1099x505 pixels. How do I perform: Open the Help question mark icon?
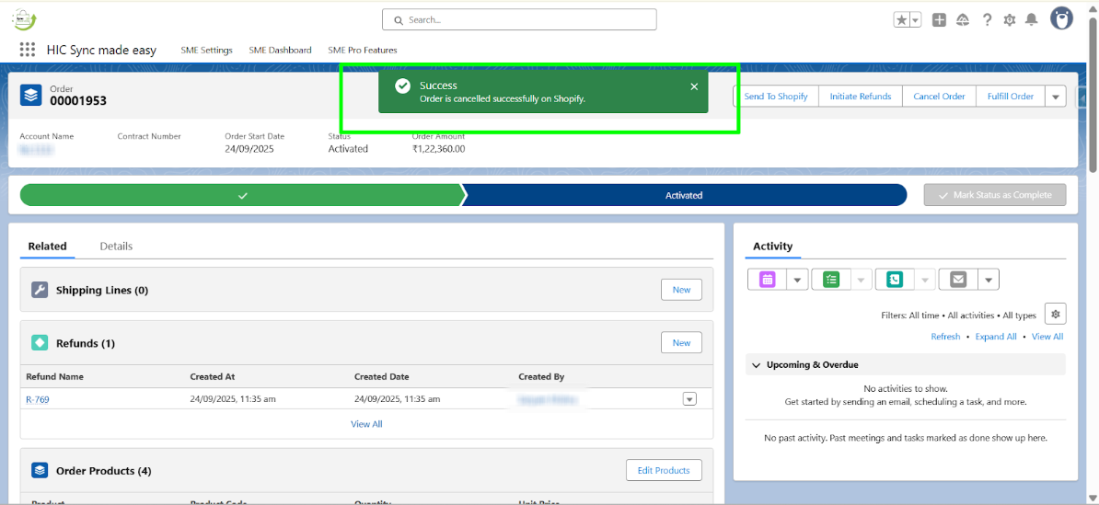pyautogui.click(x=987, y=20)
